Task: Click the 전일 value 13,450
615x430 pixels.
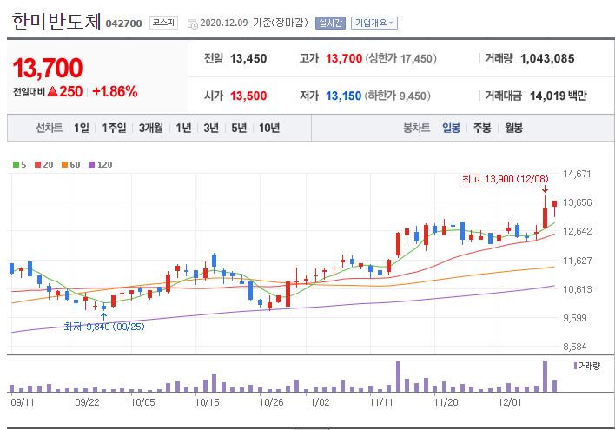Action: pyautogui.click(x=248, y=59)
